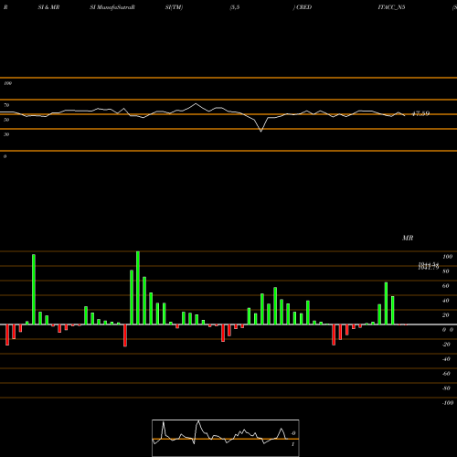Click the 'MR' panel title
The image size is (457, 457).
(x=408, y=238)
